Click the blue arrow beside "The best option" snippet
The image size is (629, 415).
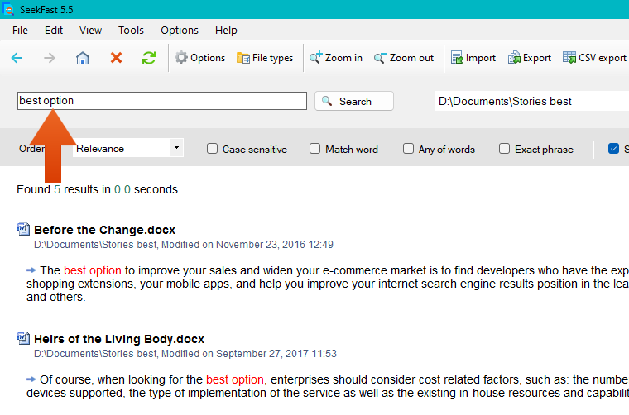(x=31, y=270)
